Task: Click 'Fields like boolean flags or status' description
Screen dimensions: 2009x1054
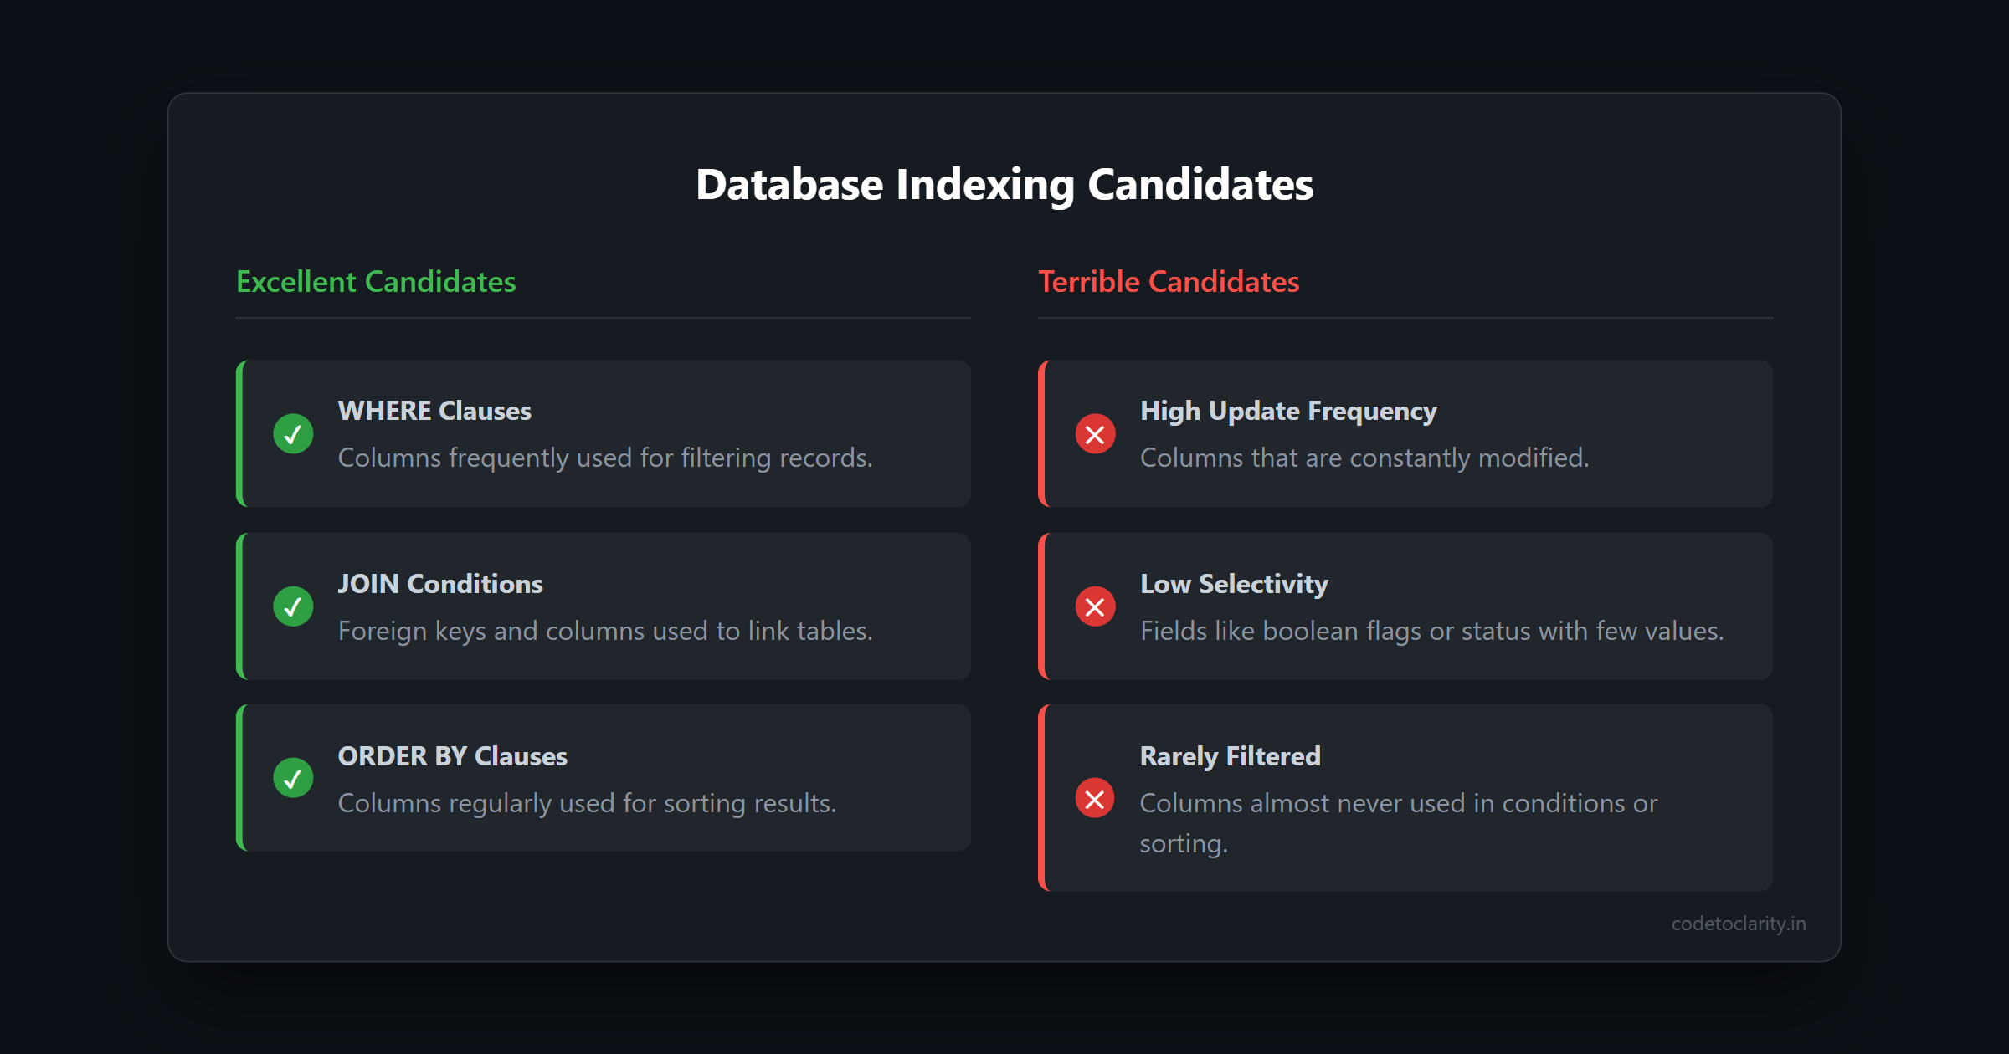Action: 1432,631
